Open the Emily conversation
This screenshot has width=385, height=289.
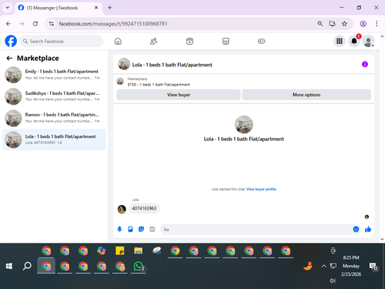[54, 75]
